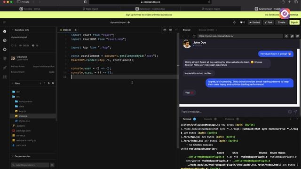Screen dimensions: 301x169
Task: Switch to the Console tab
Action: [x=208, y=119]
